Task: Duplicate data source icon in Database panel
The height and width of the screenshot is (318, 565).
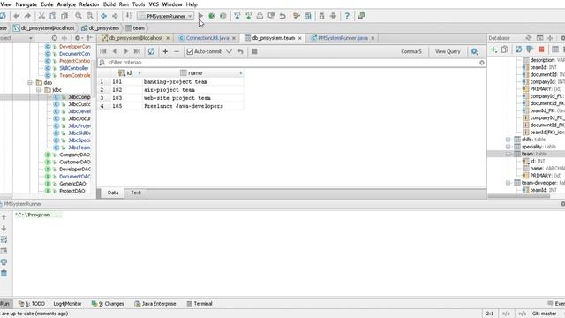Action: [505, 49]
